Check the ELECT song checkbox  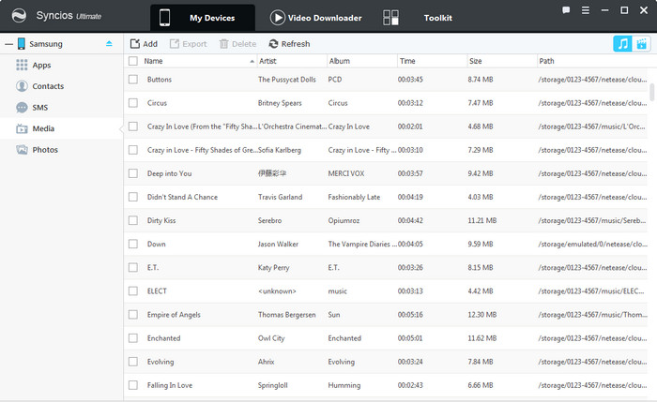point(133,290)
